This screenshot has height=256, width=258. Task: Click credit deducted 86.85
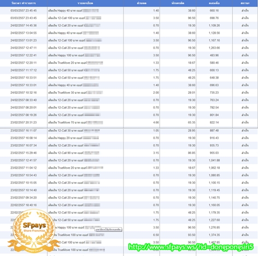(x=191, y=153)
